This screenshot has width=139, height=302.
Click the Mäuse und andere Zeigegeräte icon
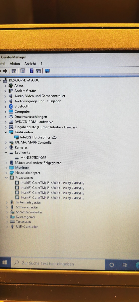click(11, 163)
